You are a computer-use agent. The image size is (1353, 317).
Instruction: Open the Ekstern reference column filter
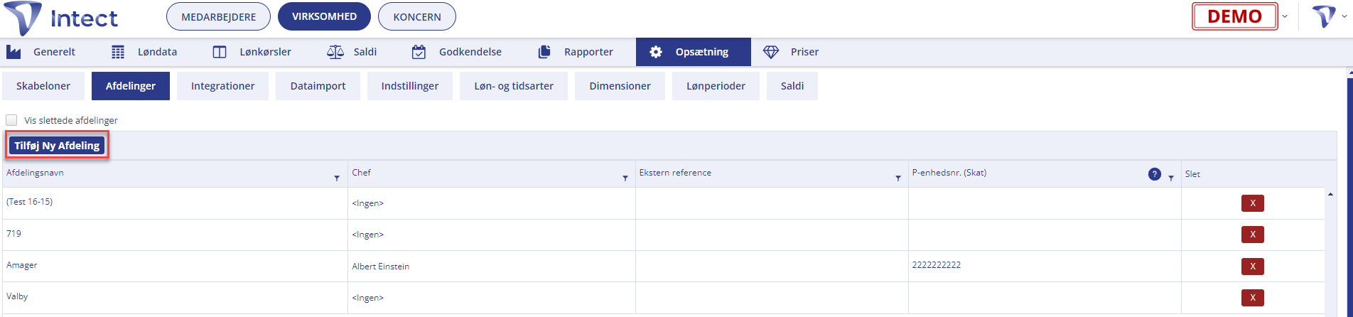tap(898, 178)
